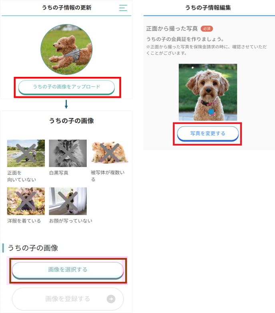Select the 被写体が複数いる kittens example image
Viewport: 275px width, 313px height.
point(110,153)
